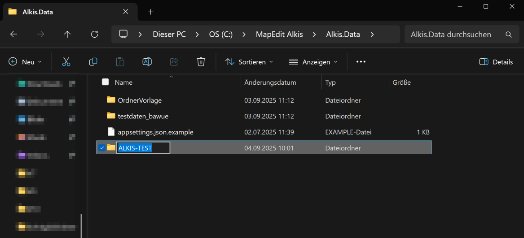
Task: Click the Cut scissors icon
Action: point(66,62)
